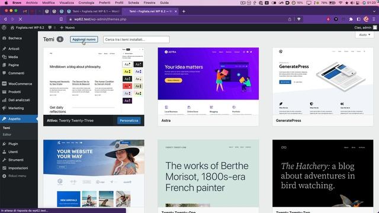Close the Fogliata.net WP 6.2 tab
Screen dimensions: 379x213
(176, 11)
